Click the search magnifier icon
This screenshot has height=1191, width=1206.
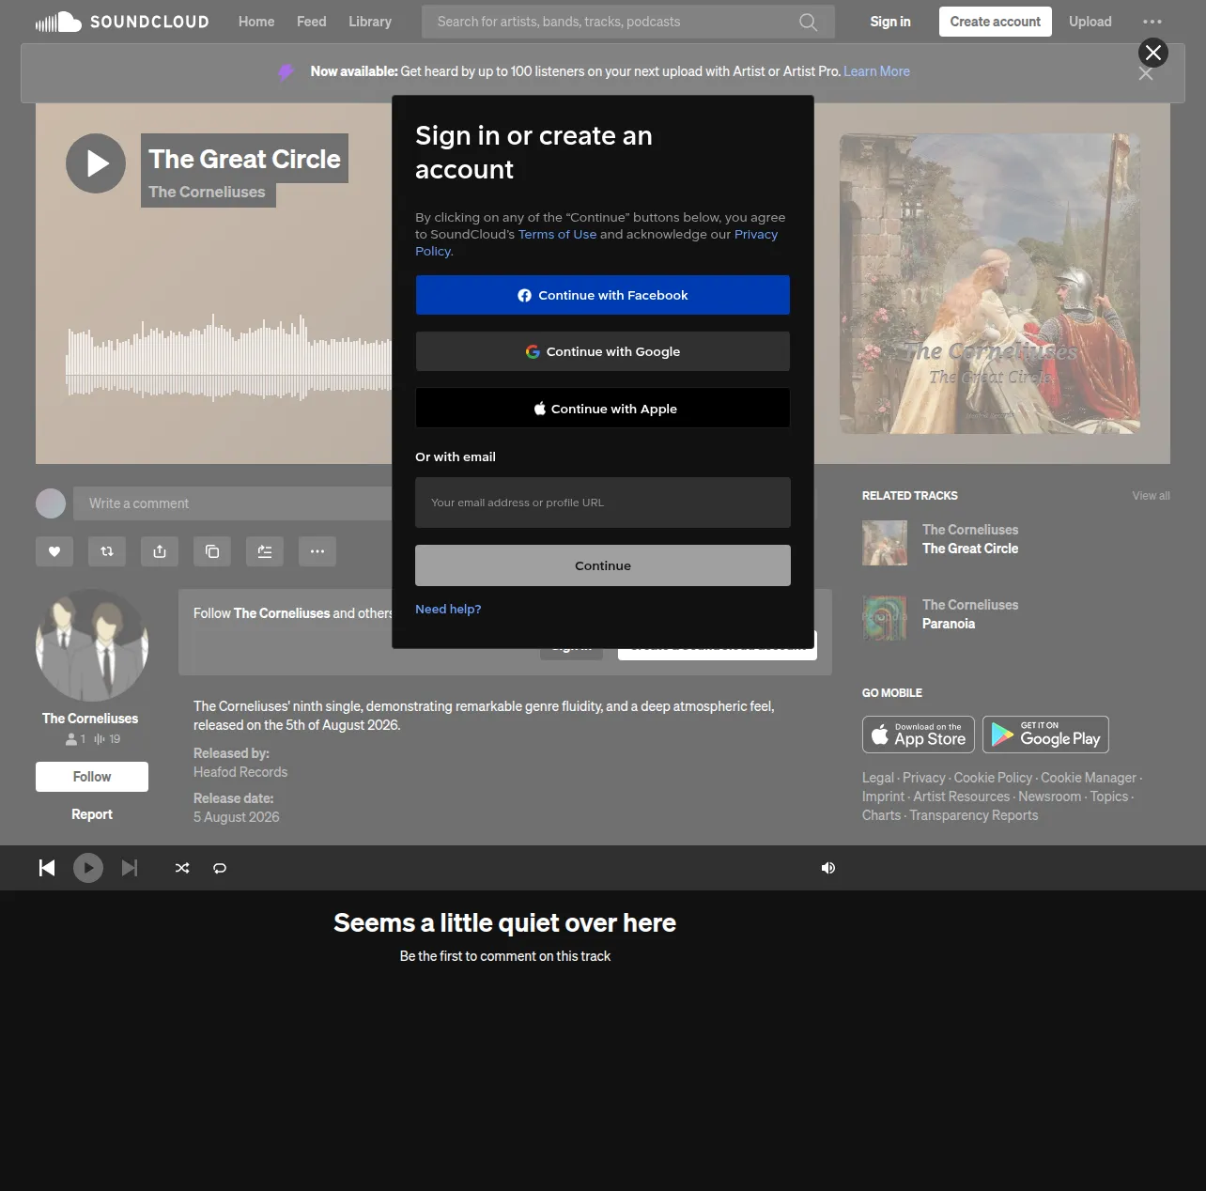click(x=808, y=22)
